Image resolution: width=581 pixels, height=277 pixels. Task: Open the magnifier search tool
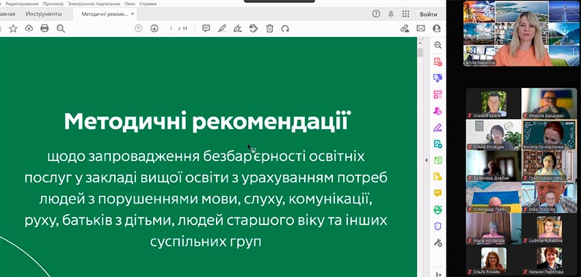[x=61, y=29]
